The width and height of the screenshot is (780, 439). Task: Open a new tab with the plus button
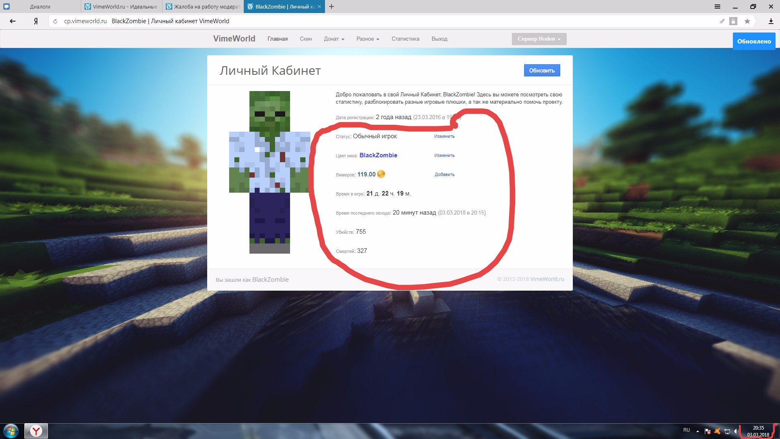click(331, 7)
